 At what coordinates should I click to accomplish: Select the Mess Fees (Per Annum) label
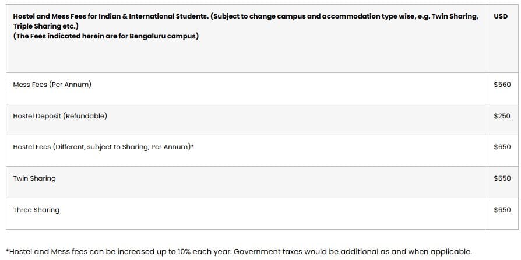[x=52, y=85]
